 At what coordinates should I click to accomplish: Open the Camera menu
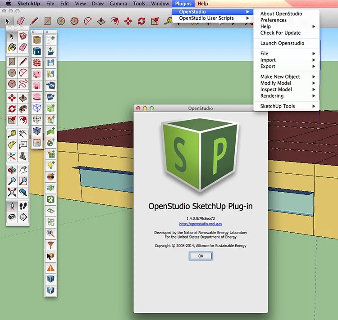coord(118,4)
